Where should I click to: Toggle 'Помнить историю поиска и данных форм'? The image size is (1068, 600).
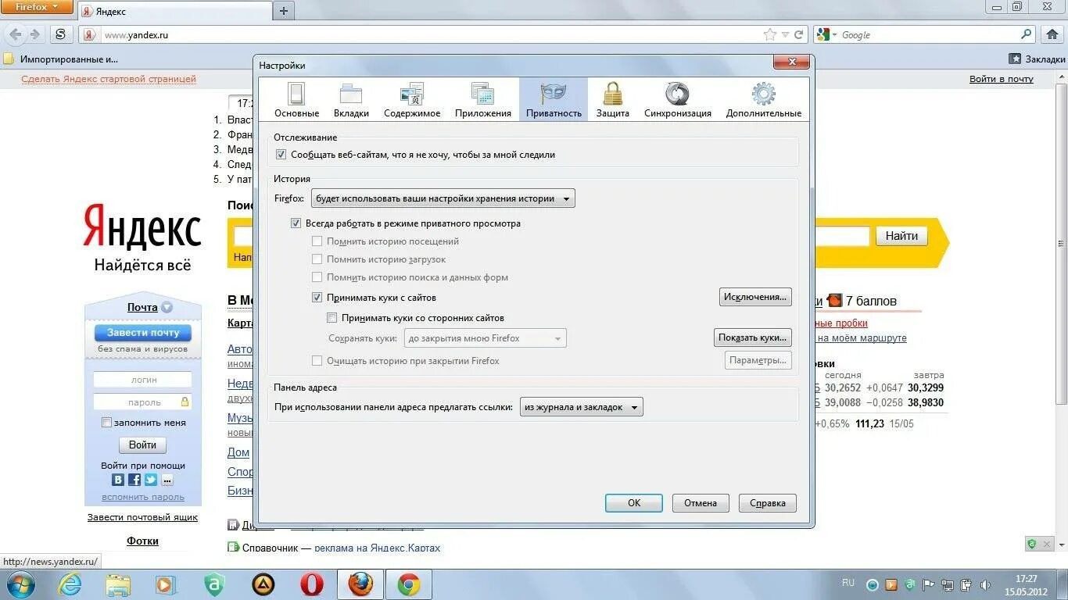317,277
